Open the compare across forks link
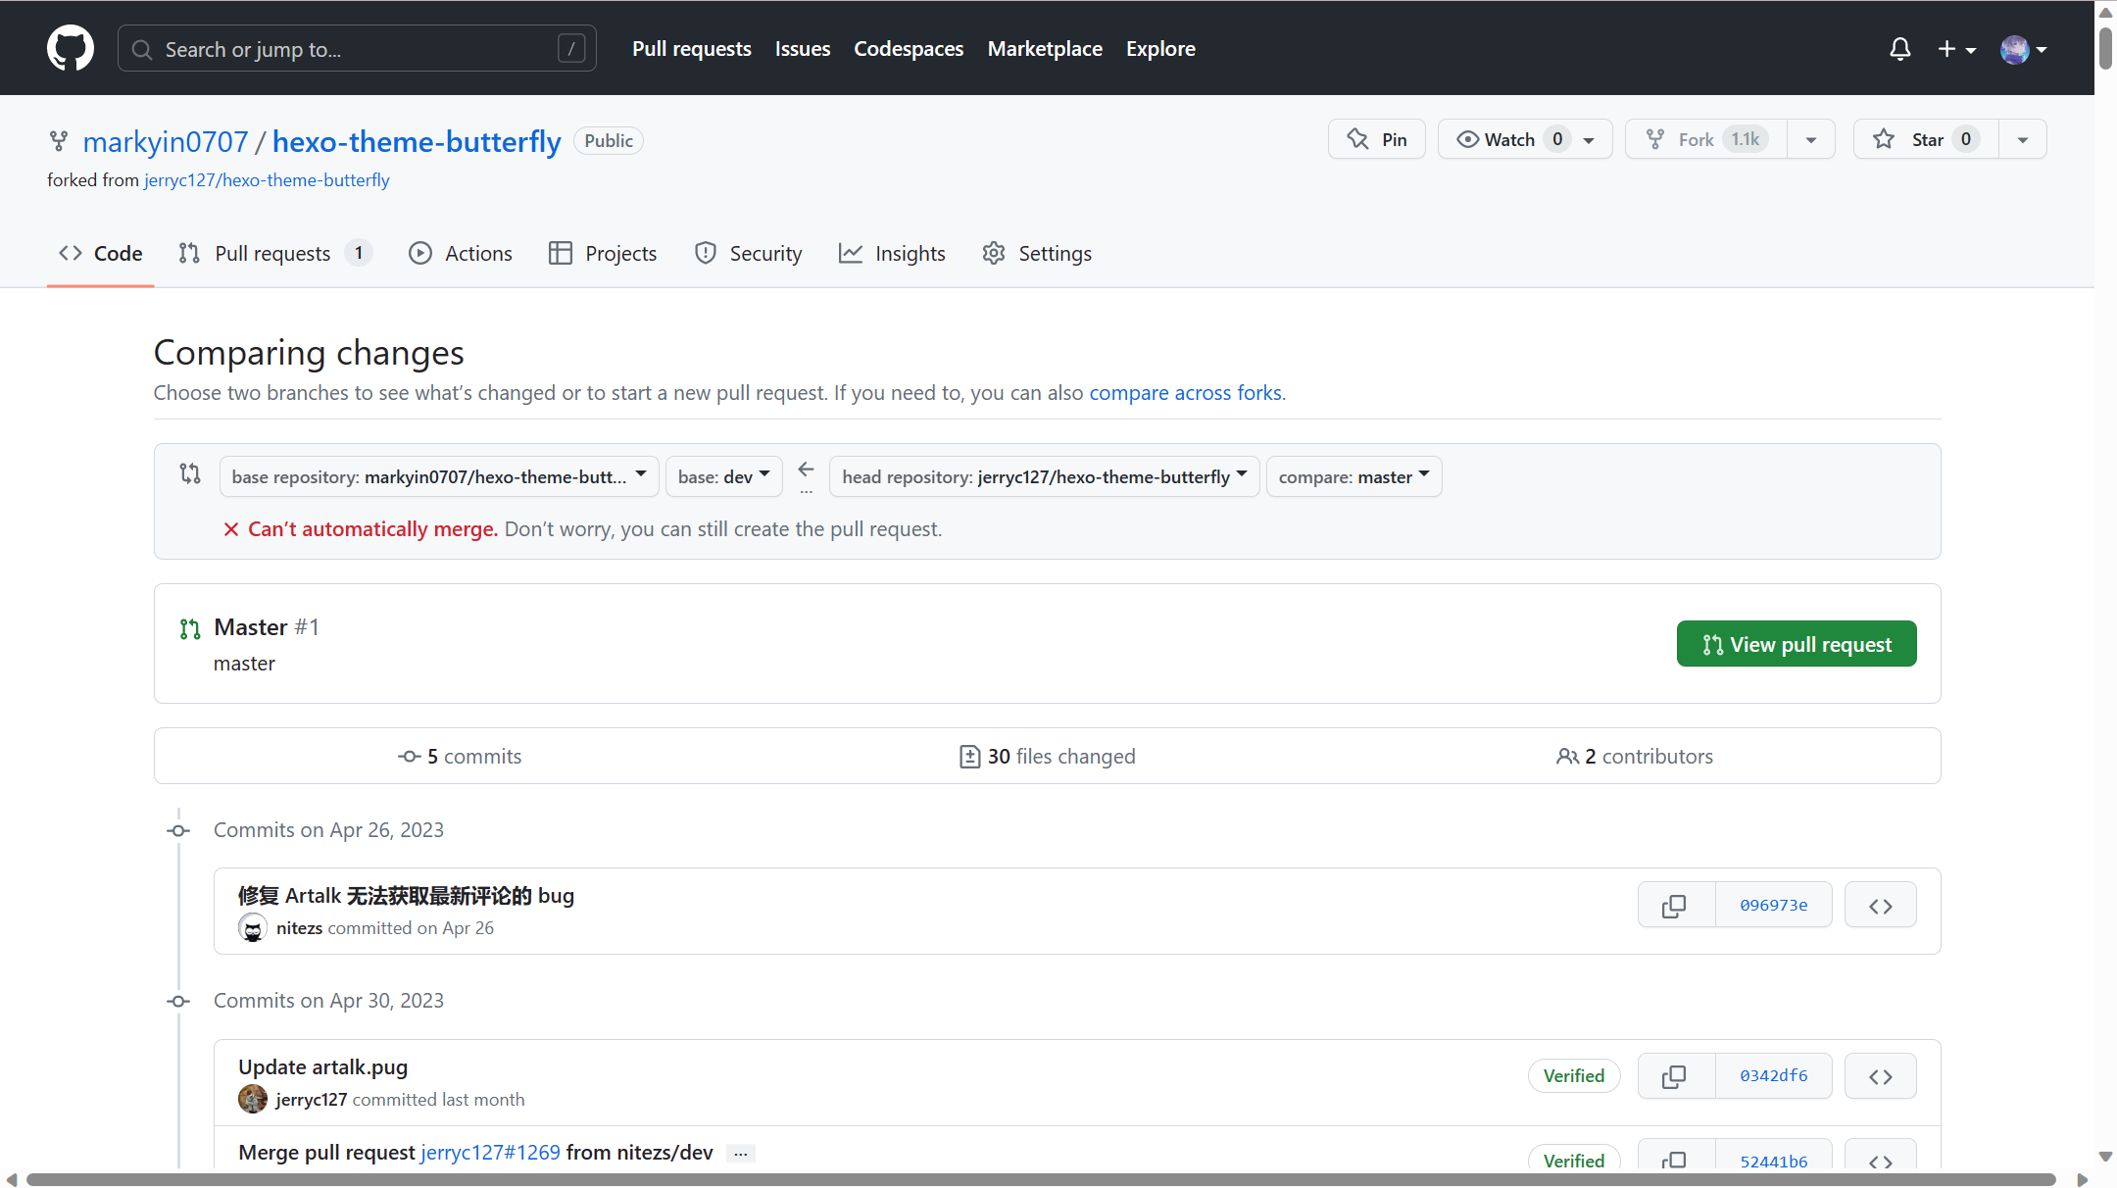 point(1185,392)
